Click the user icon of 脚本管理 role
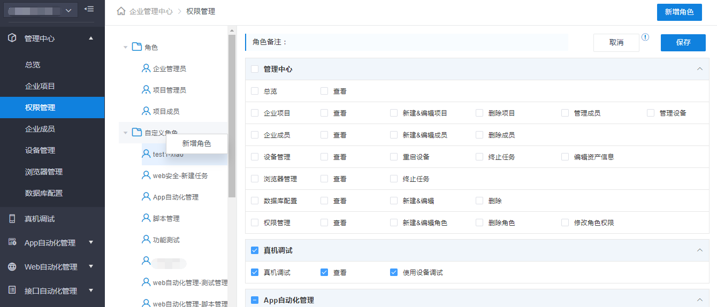Viewport: 717px width, 307px height. click(146, 218)
